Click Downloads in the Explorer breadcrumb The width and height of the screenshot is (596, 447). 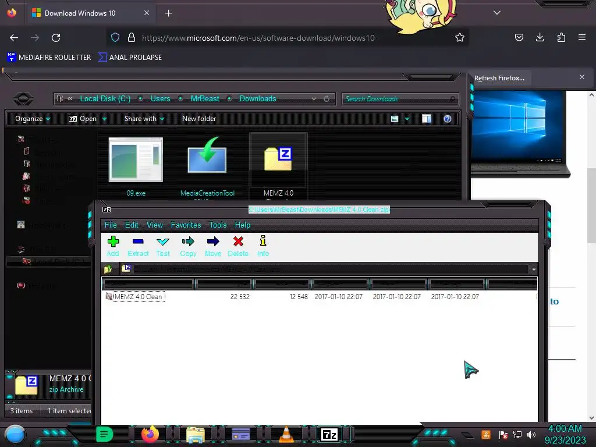[x=258, y=99]
